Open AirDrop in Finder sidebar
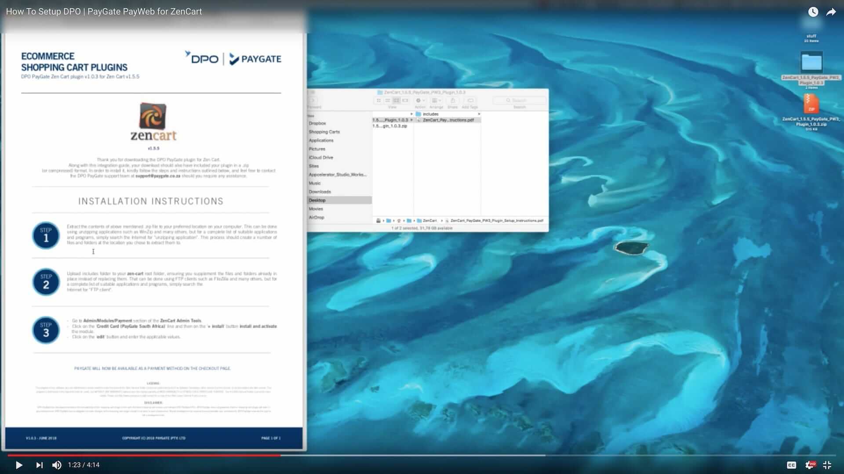Screen dimensions: 844x474 point(316,217)
